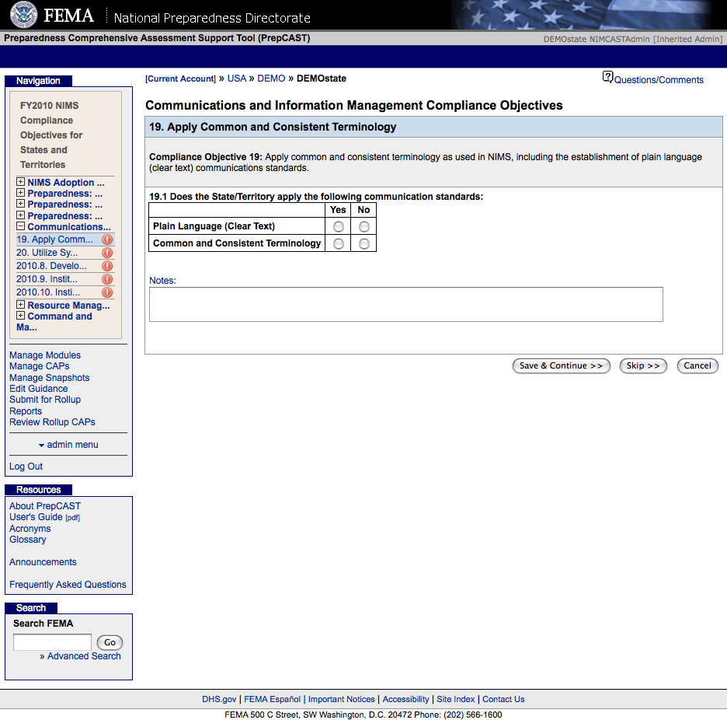Click the Go search button
The image size is (727, 720).
click(x=110, y=642)
